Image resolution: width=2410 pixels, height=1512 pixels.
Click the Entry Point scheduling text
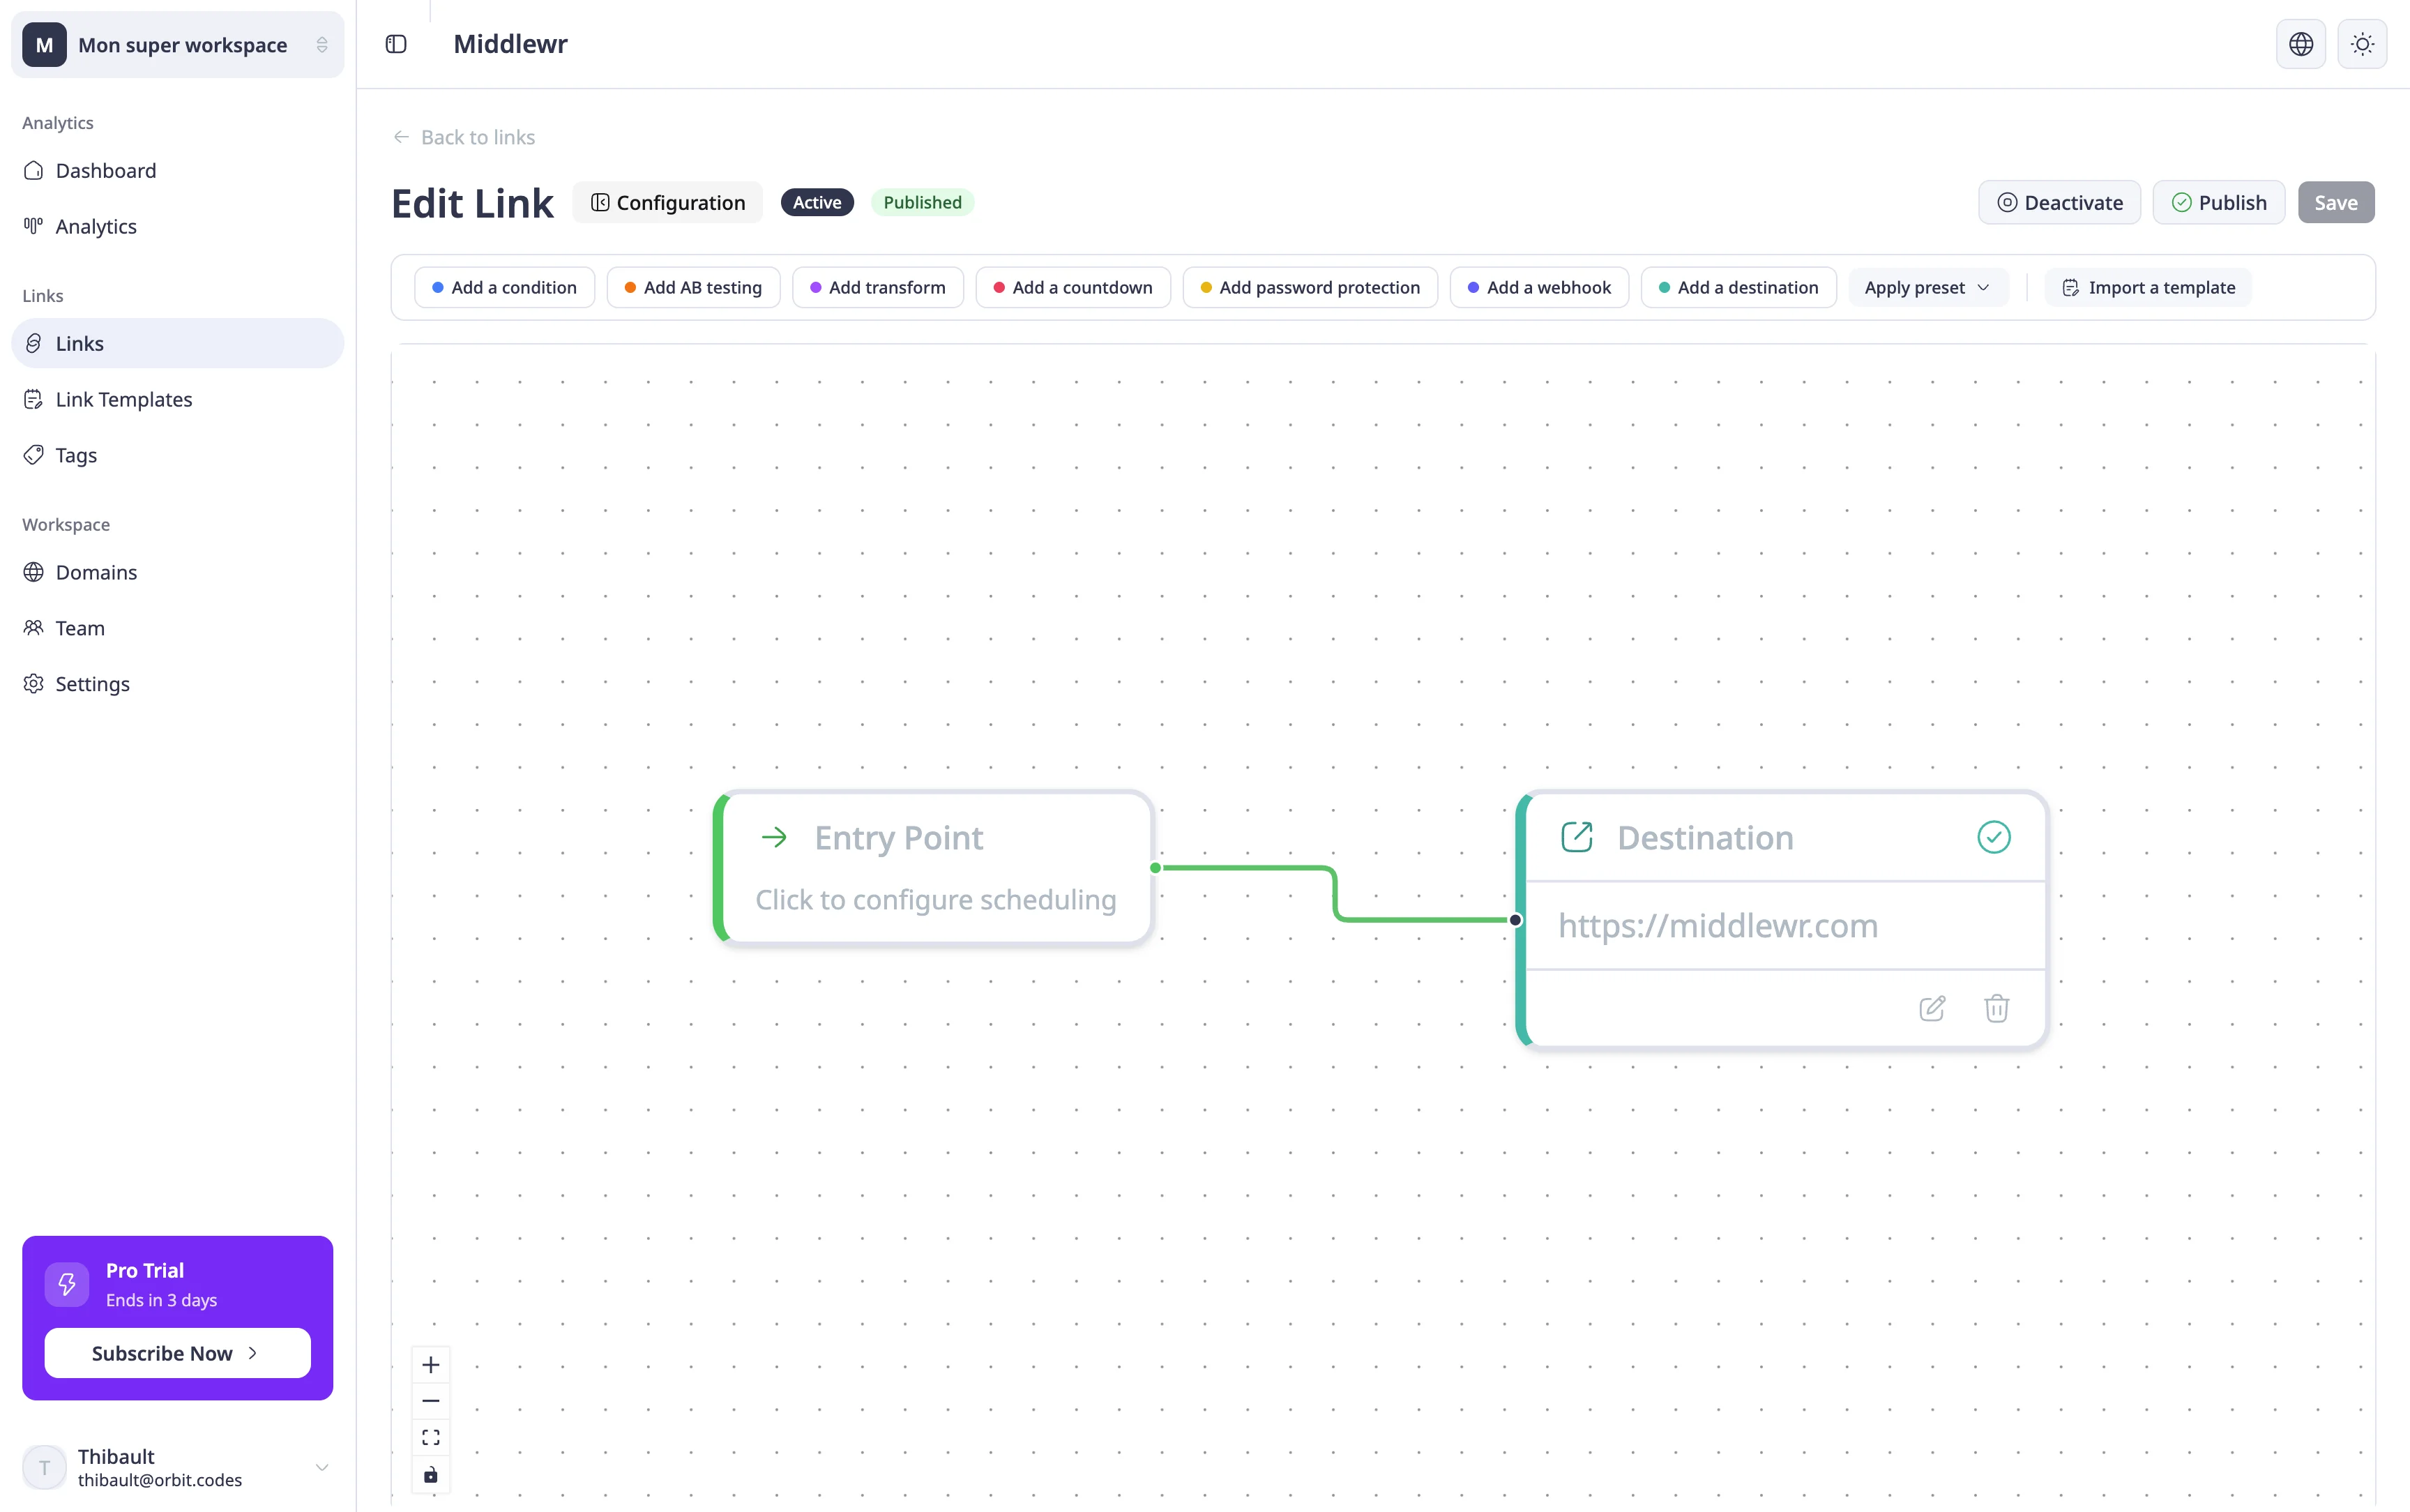936,899
